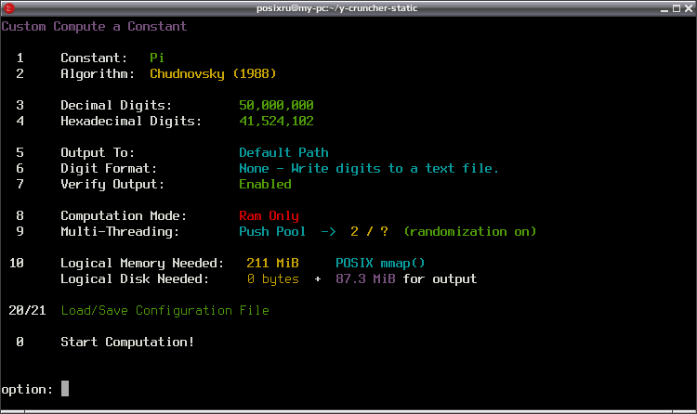Click the 'Output To:' label
Viewport: 697px width, 414px height.
pos(98,153)
